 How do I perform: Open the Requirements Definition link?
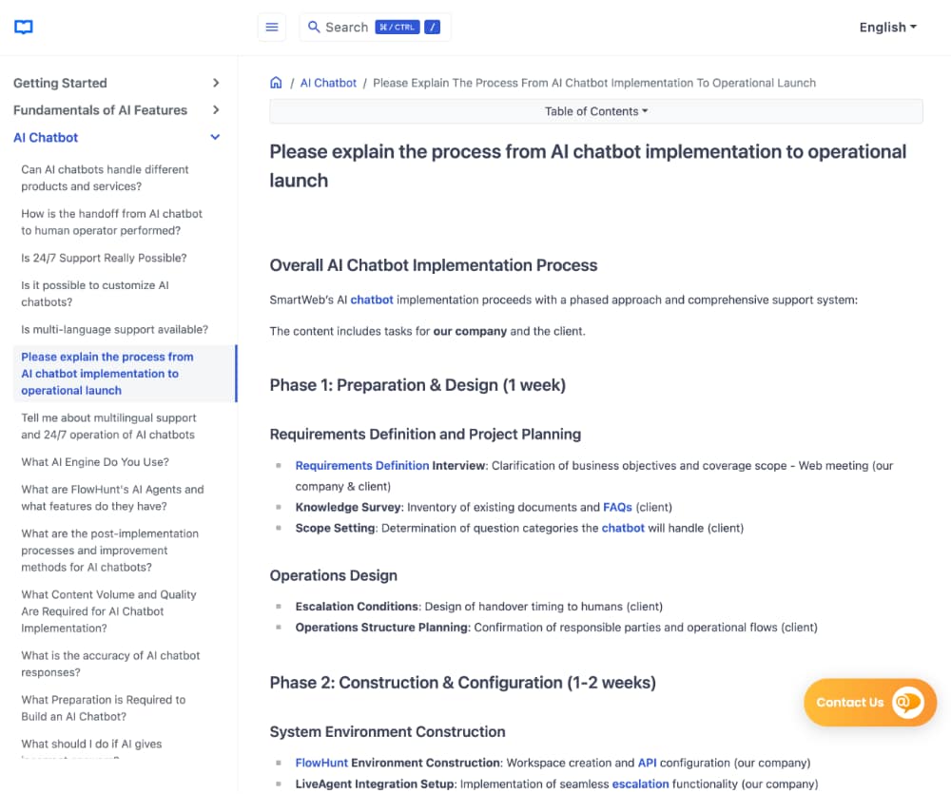361,466
